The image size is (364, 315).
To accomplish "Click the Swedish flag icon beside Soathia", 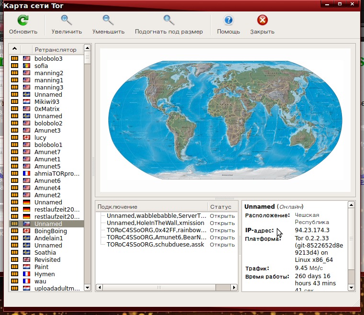I will click(26, 252).
